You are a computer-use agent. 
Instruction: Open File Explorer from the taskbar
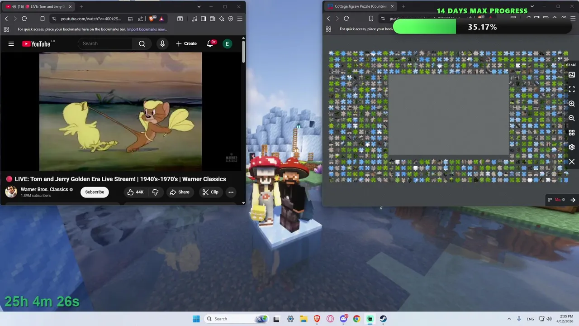click(x=304, y=319)
